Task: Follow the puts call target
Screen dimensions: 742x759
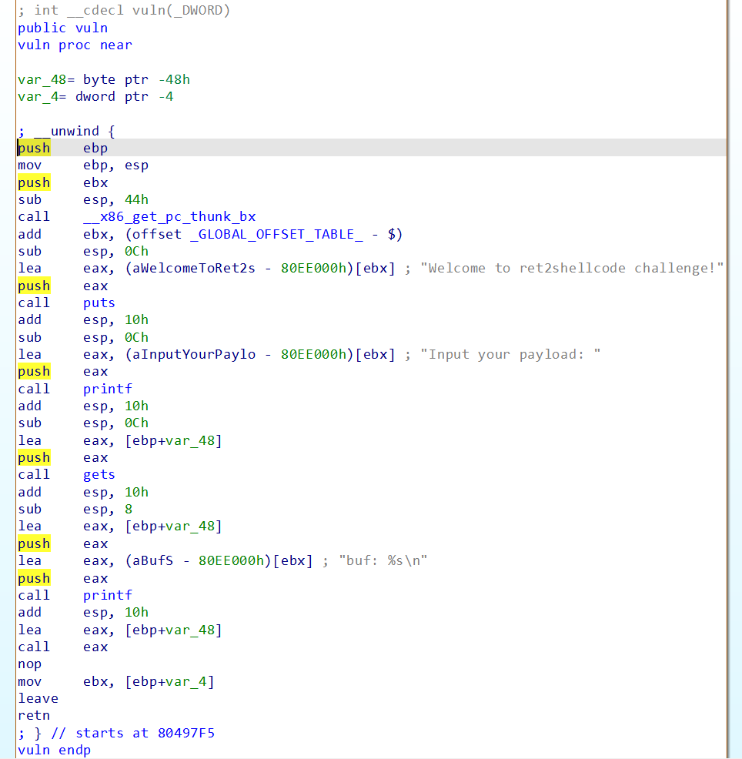Action: 99,303
